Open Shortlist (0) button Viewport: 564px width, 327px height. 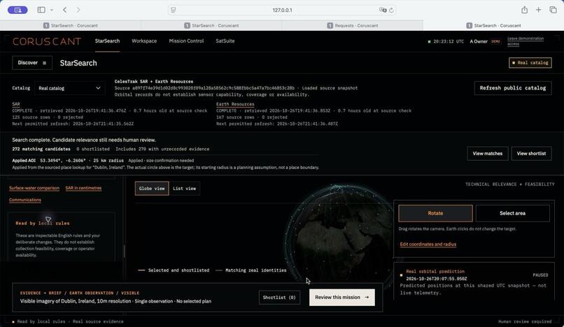click(279, 298)
